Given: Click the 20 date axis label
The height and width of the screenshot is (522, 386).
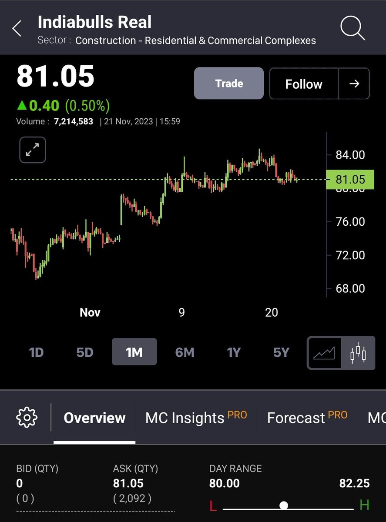Looking at the screenshot, I should pos(272,312).
